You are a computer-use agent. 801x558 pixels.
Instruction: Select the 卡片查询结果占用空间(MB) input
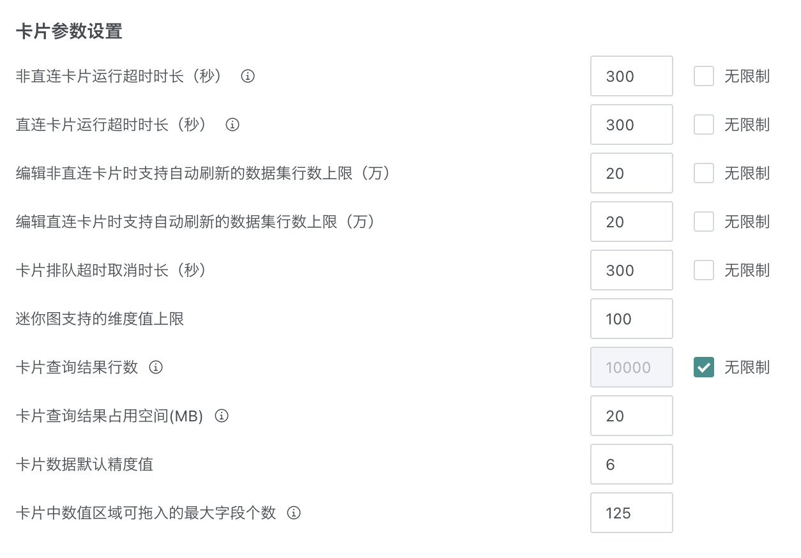(x=631, y=416)
